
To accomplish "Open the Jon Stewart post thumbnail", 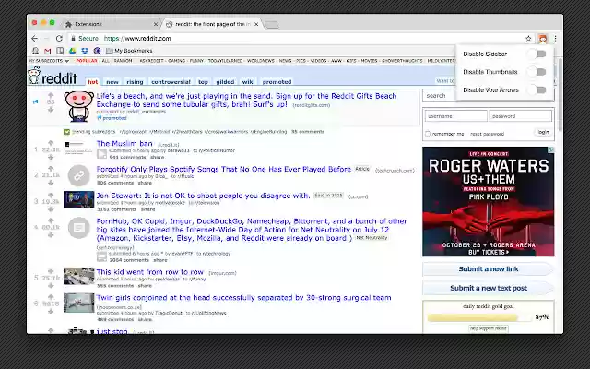I will coord(78,199).
